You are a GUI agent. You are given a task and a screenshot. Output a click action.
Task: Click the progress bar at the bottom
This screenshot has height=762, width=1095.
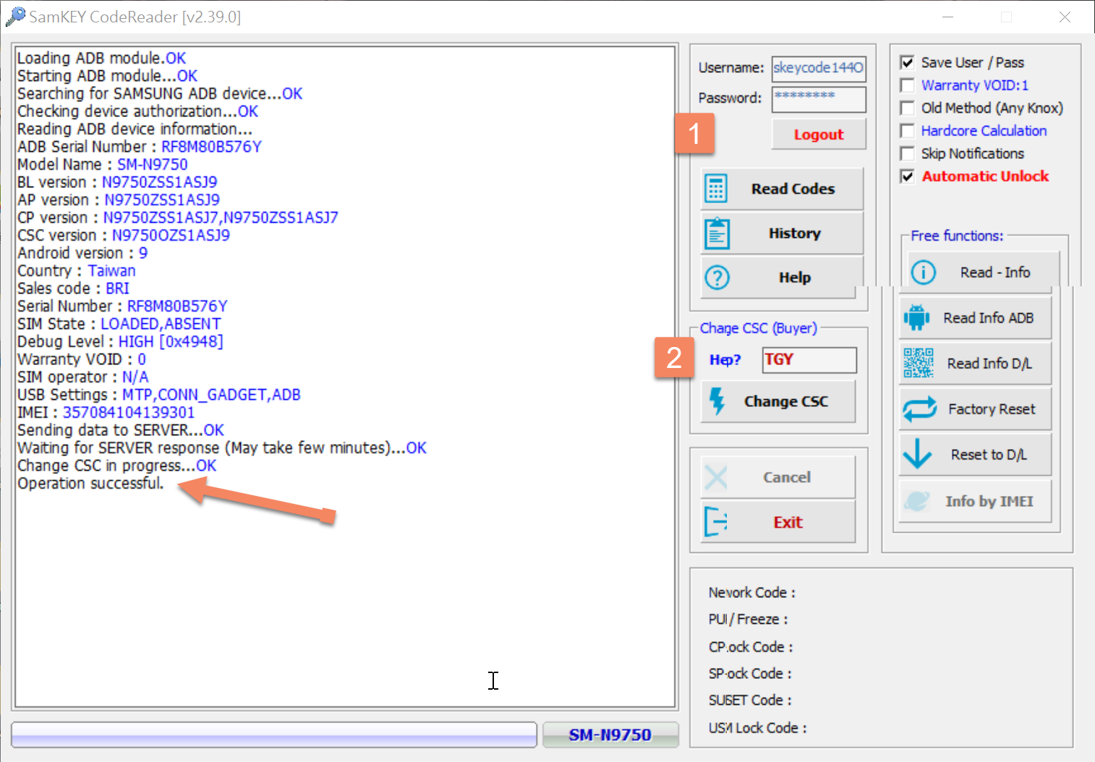[x=274, y=735]
